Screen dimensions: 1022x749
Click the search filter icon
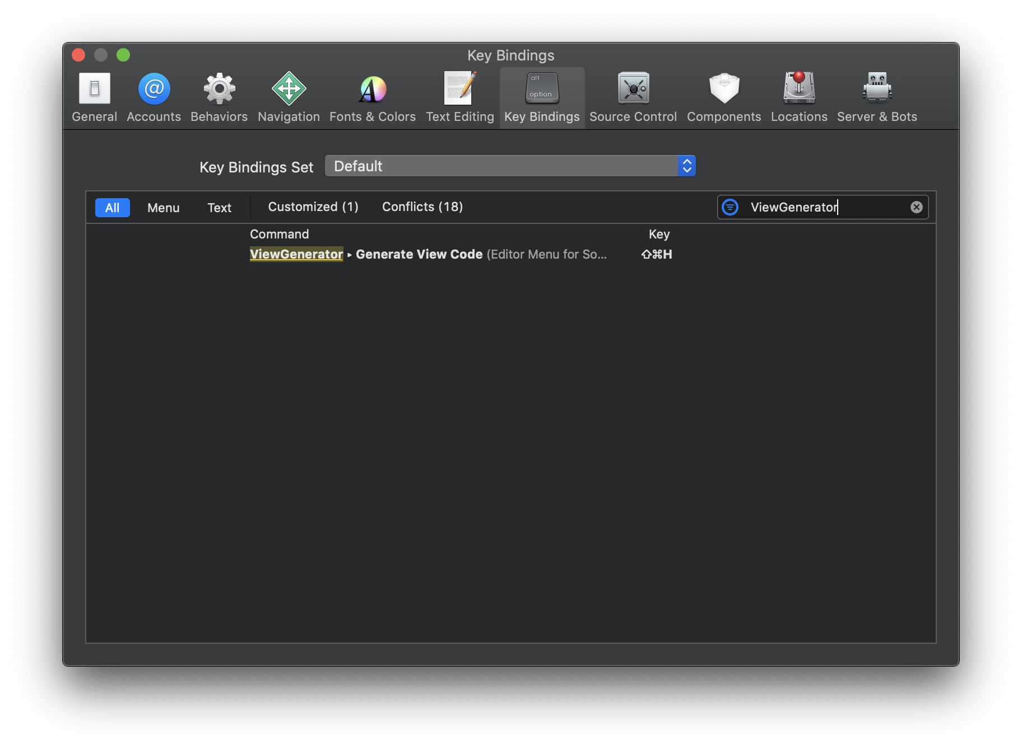(730, 207)
